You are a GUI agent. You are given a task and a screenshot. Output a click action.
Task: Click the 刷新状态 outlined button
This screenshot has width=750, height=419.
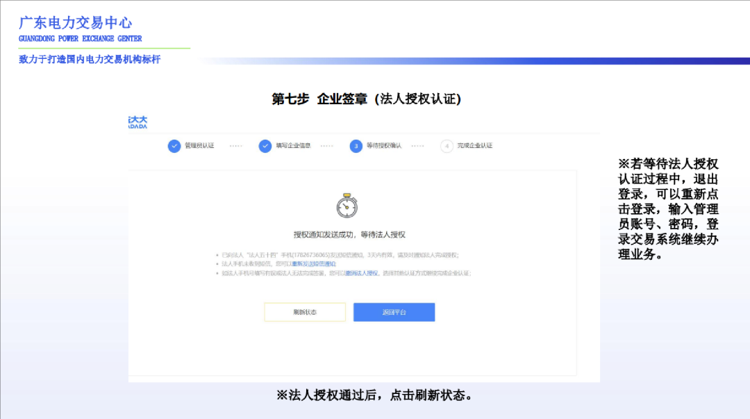pos(304,311)
